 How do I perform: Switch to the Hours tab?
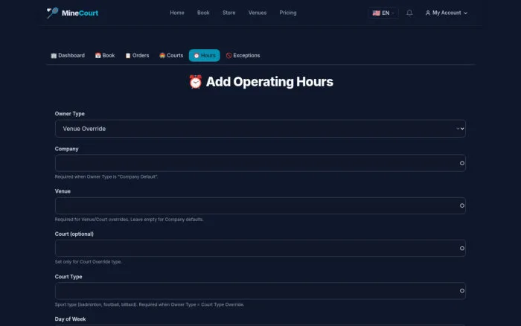[205, 56]
